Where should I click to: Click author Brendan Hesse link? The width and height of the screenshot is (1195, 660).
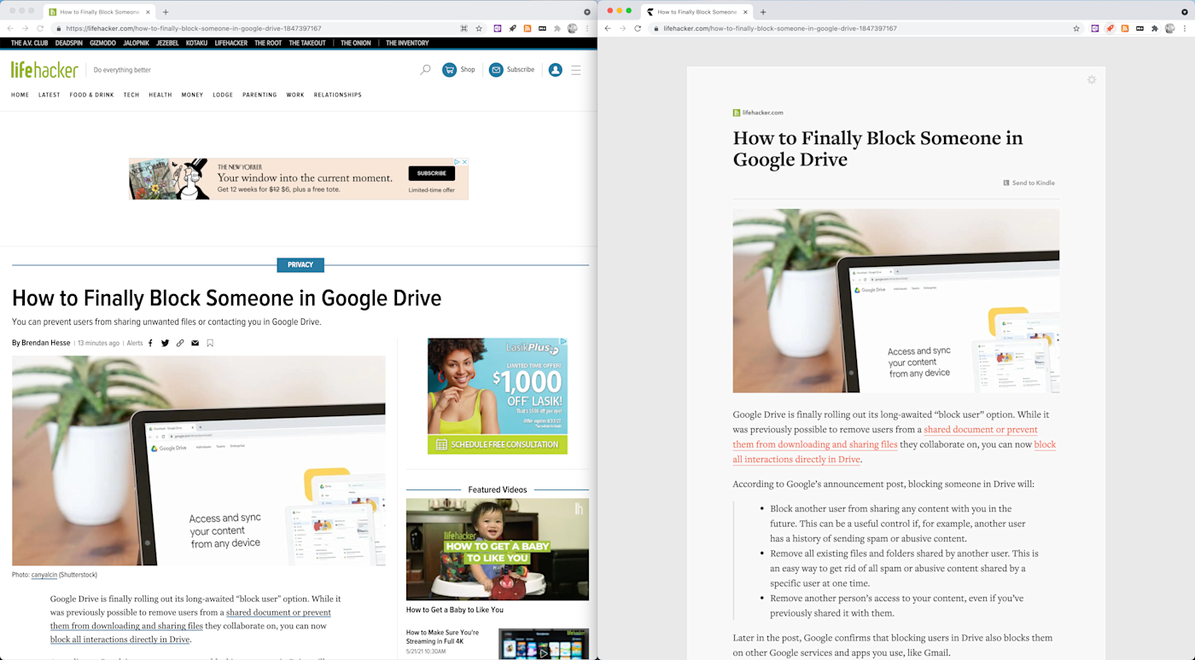[x=46, y=343]
